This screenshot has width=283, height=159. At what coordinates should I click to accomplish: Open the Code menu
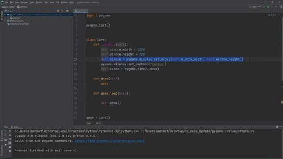tap(32, 2)
